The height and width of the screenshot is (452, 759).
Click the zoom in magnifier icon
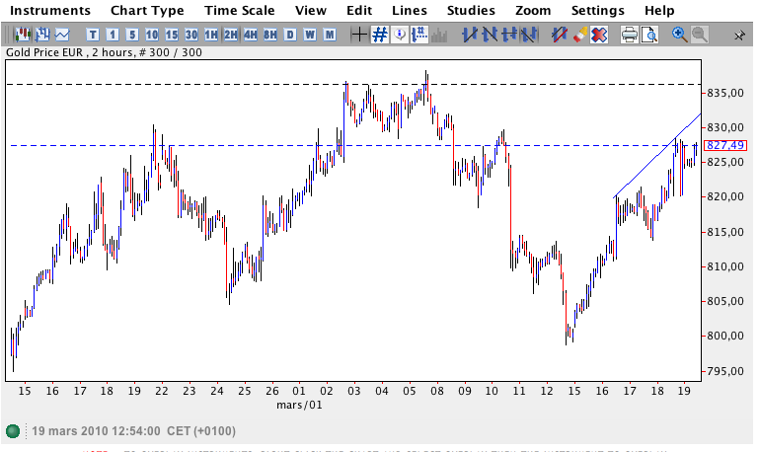[679, 35]
